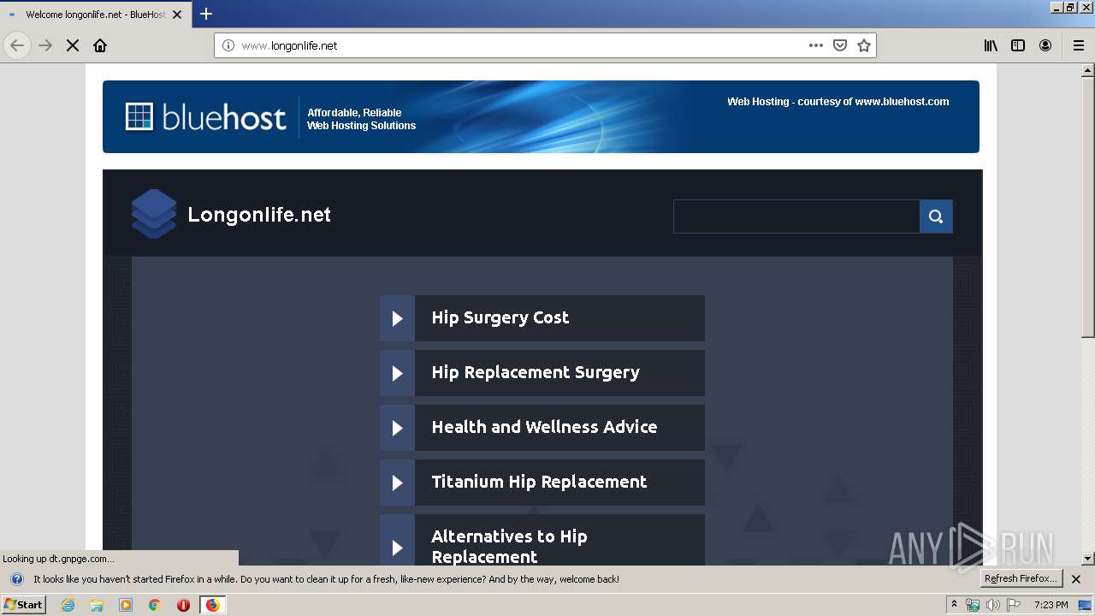Click the taskbar clock 7:23 PM

coord(1051,605)
